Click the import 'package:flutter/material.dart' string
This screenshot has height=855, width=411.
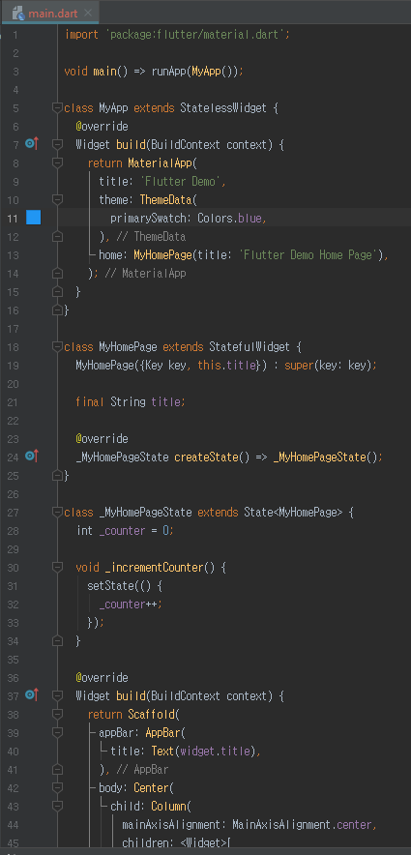tap(197, 35)
